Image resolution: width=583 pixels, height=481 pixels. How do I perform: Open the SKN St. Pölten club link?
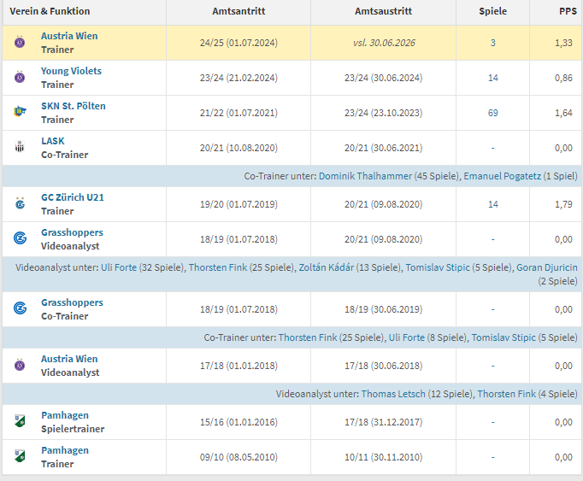[73, 107]
